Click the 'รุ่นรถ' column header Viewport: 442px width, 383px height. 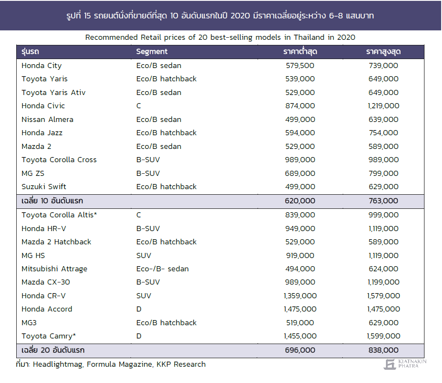point(30,52)
